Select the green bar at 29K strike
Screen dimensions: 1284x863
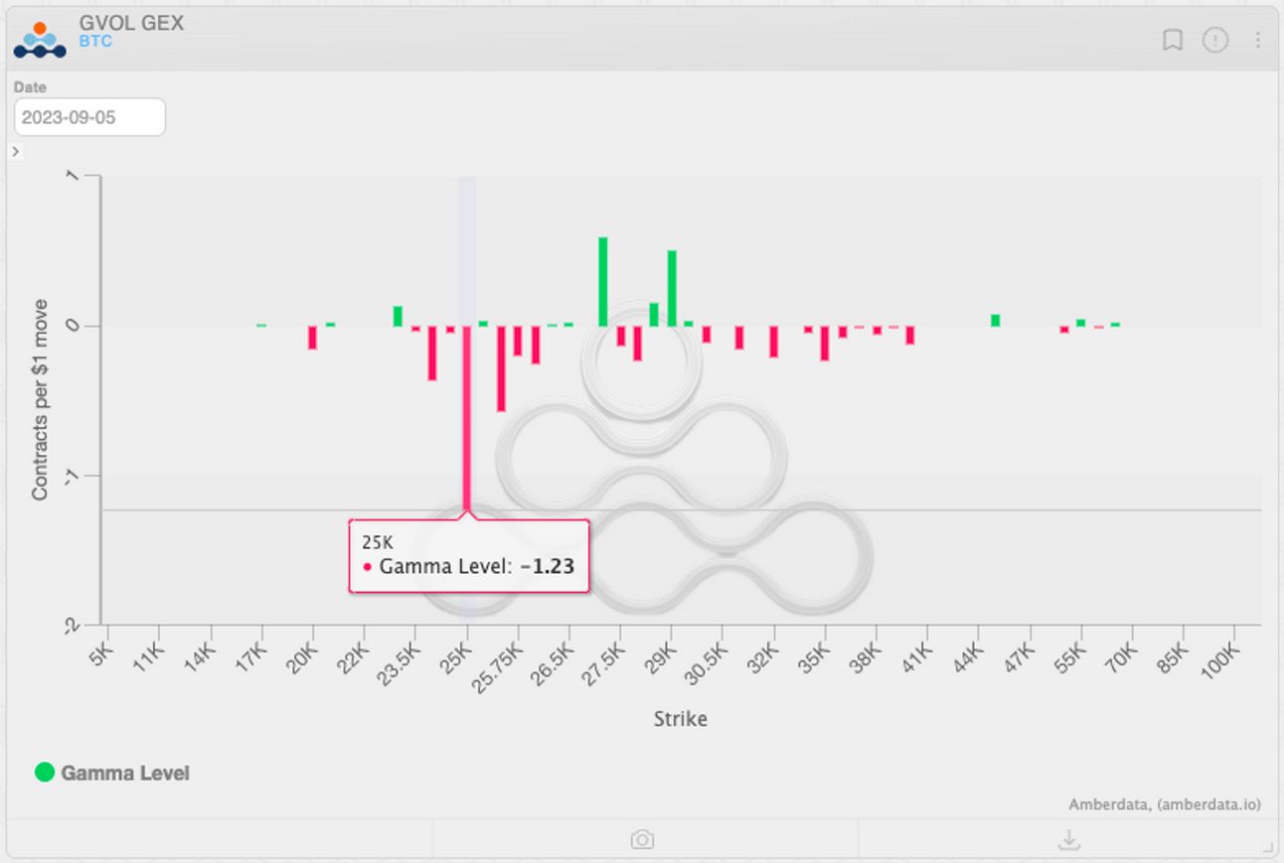click(x=672, y=288)
